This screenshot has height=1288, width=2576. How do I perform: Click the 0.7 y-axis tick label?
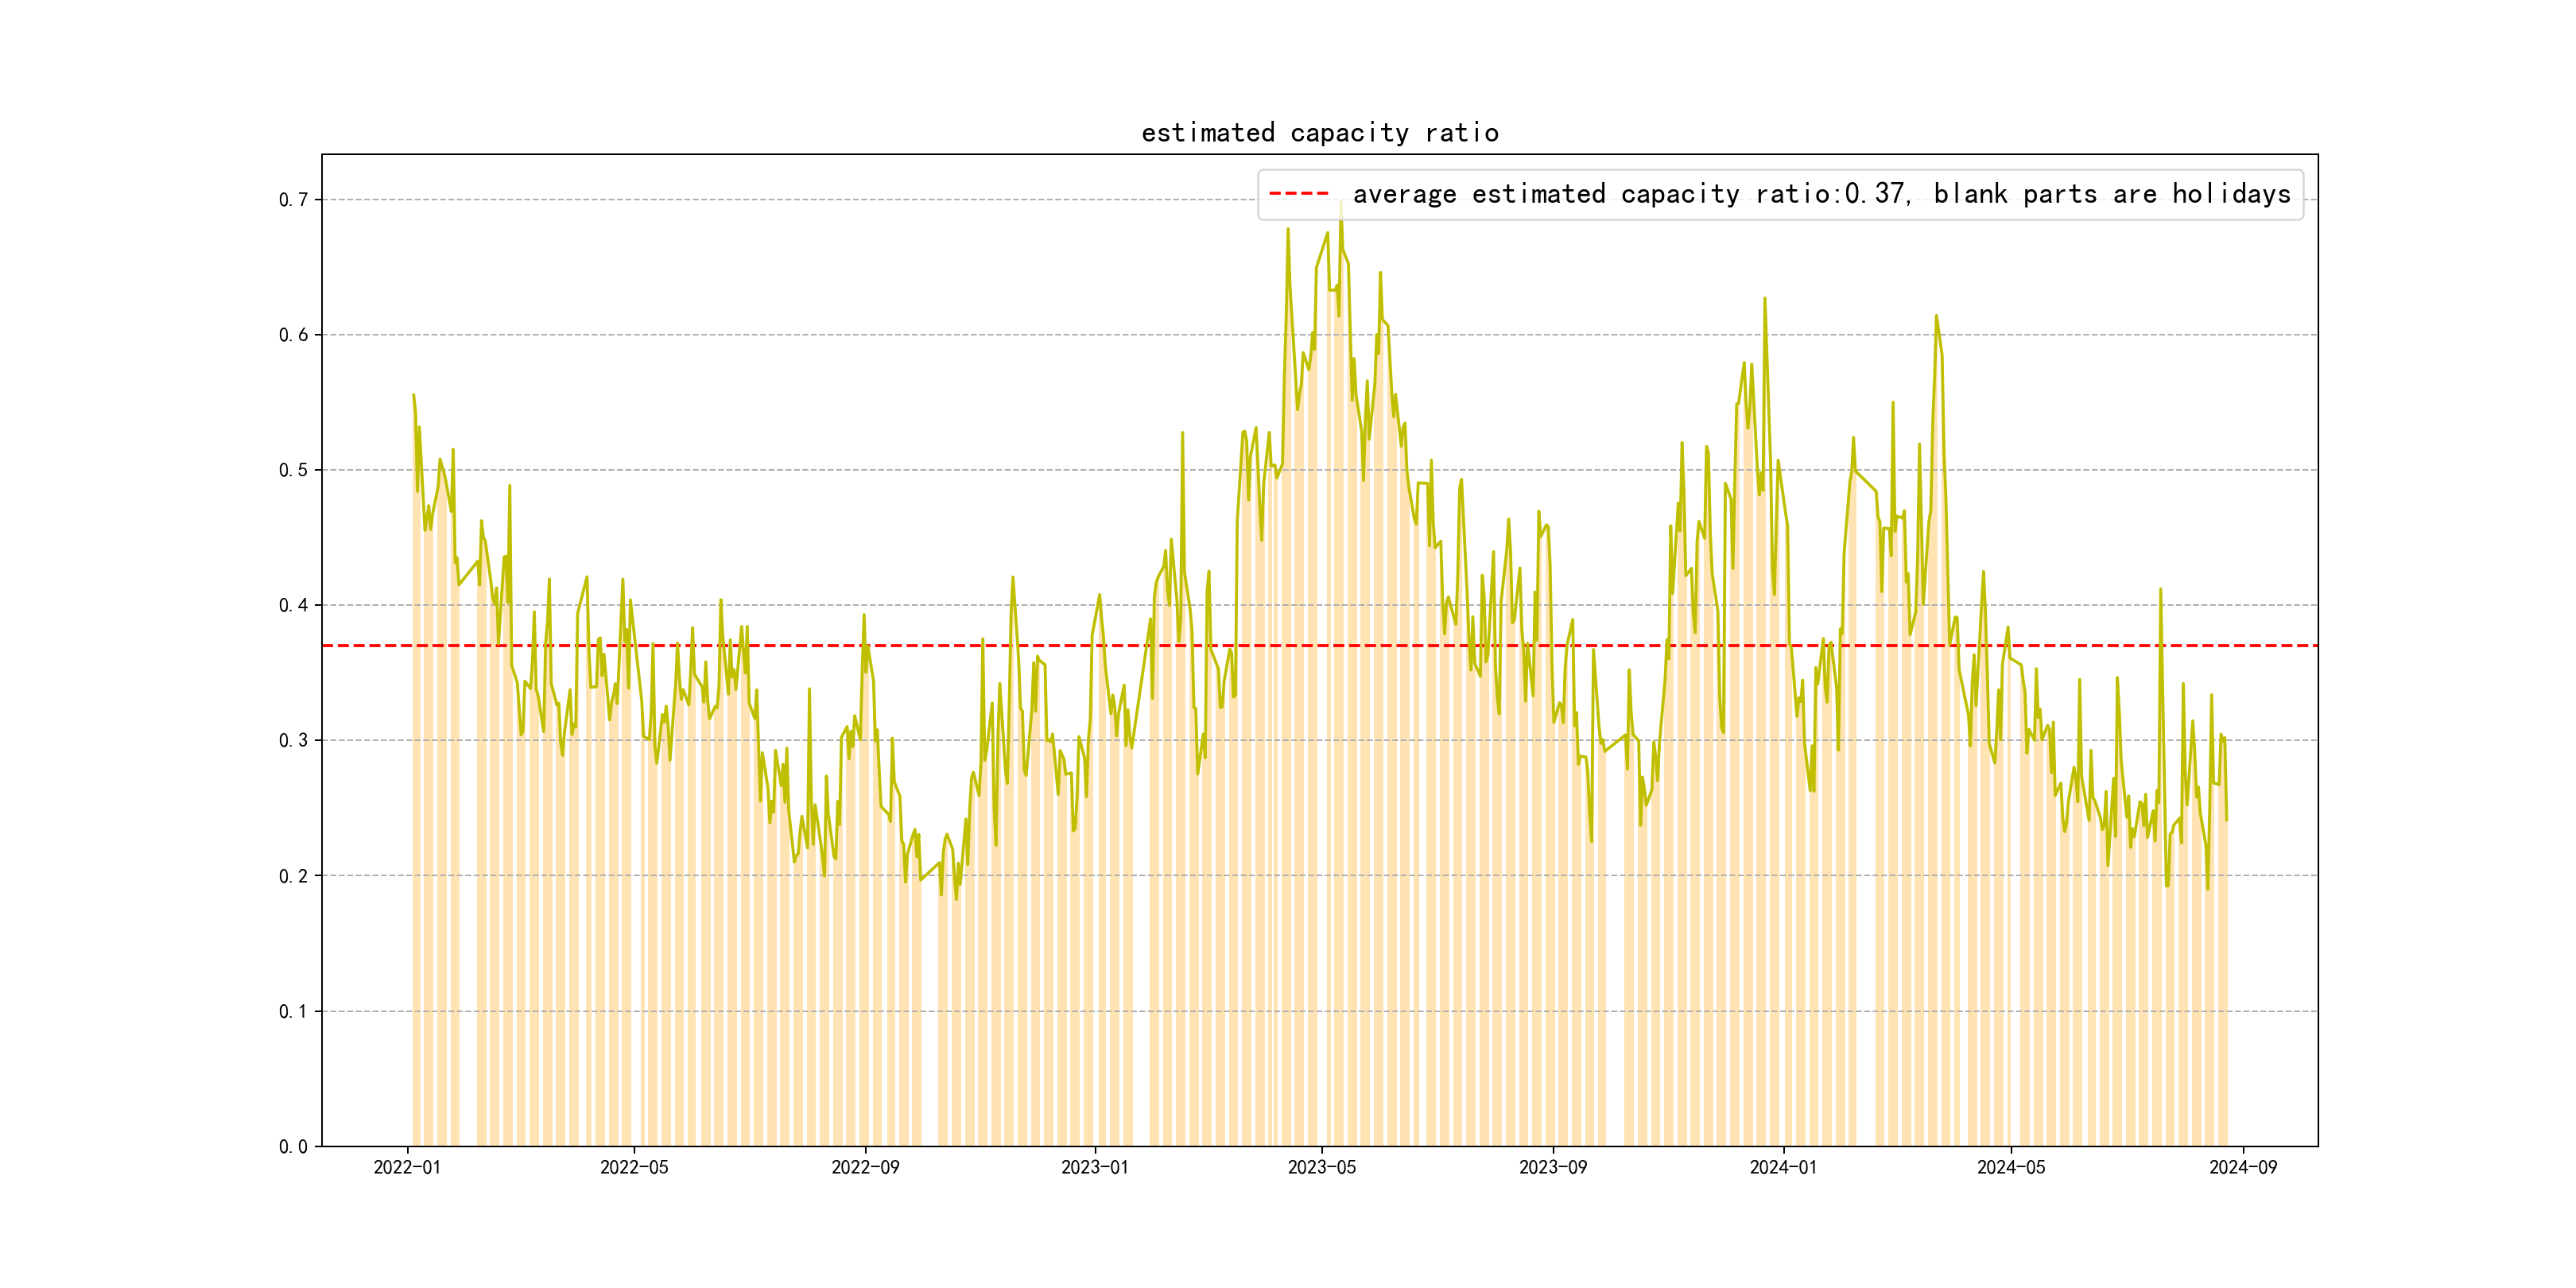click(293, 200)
